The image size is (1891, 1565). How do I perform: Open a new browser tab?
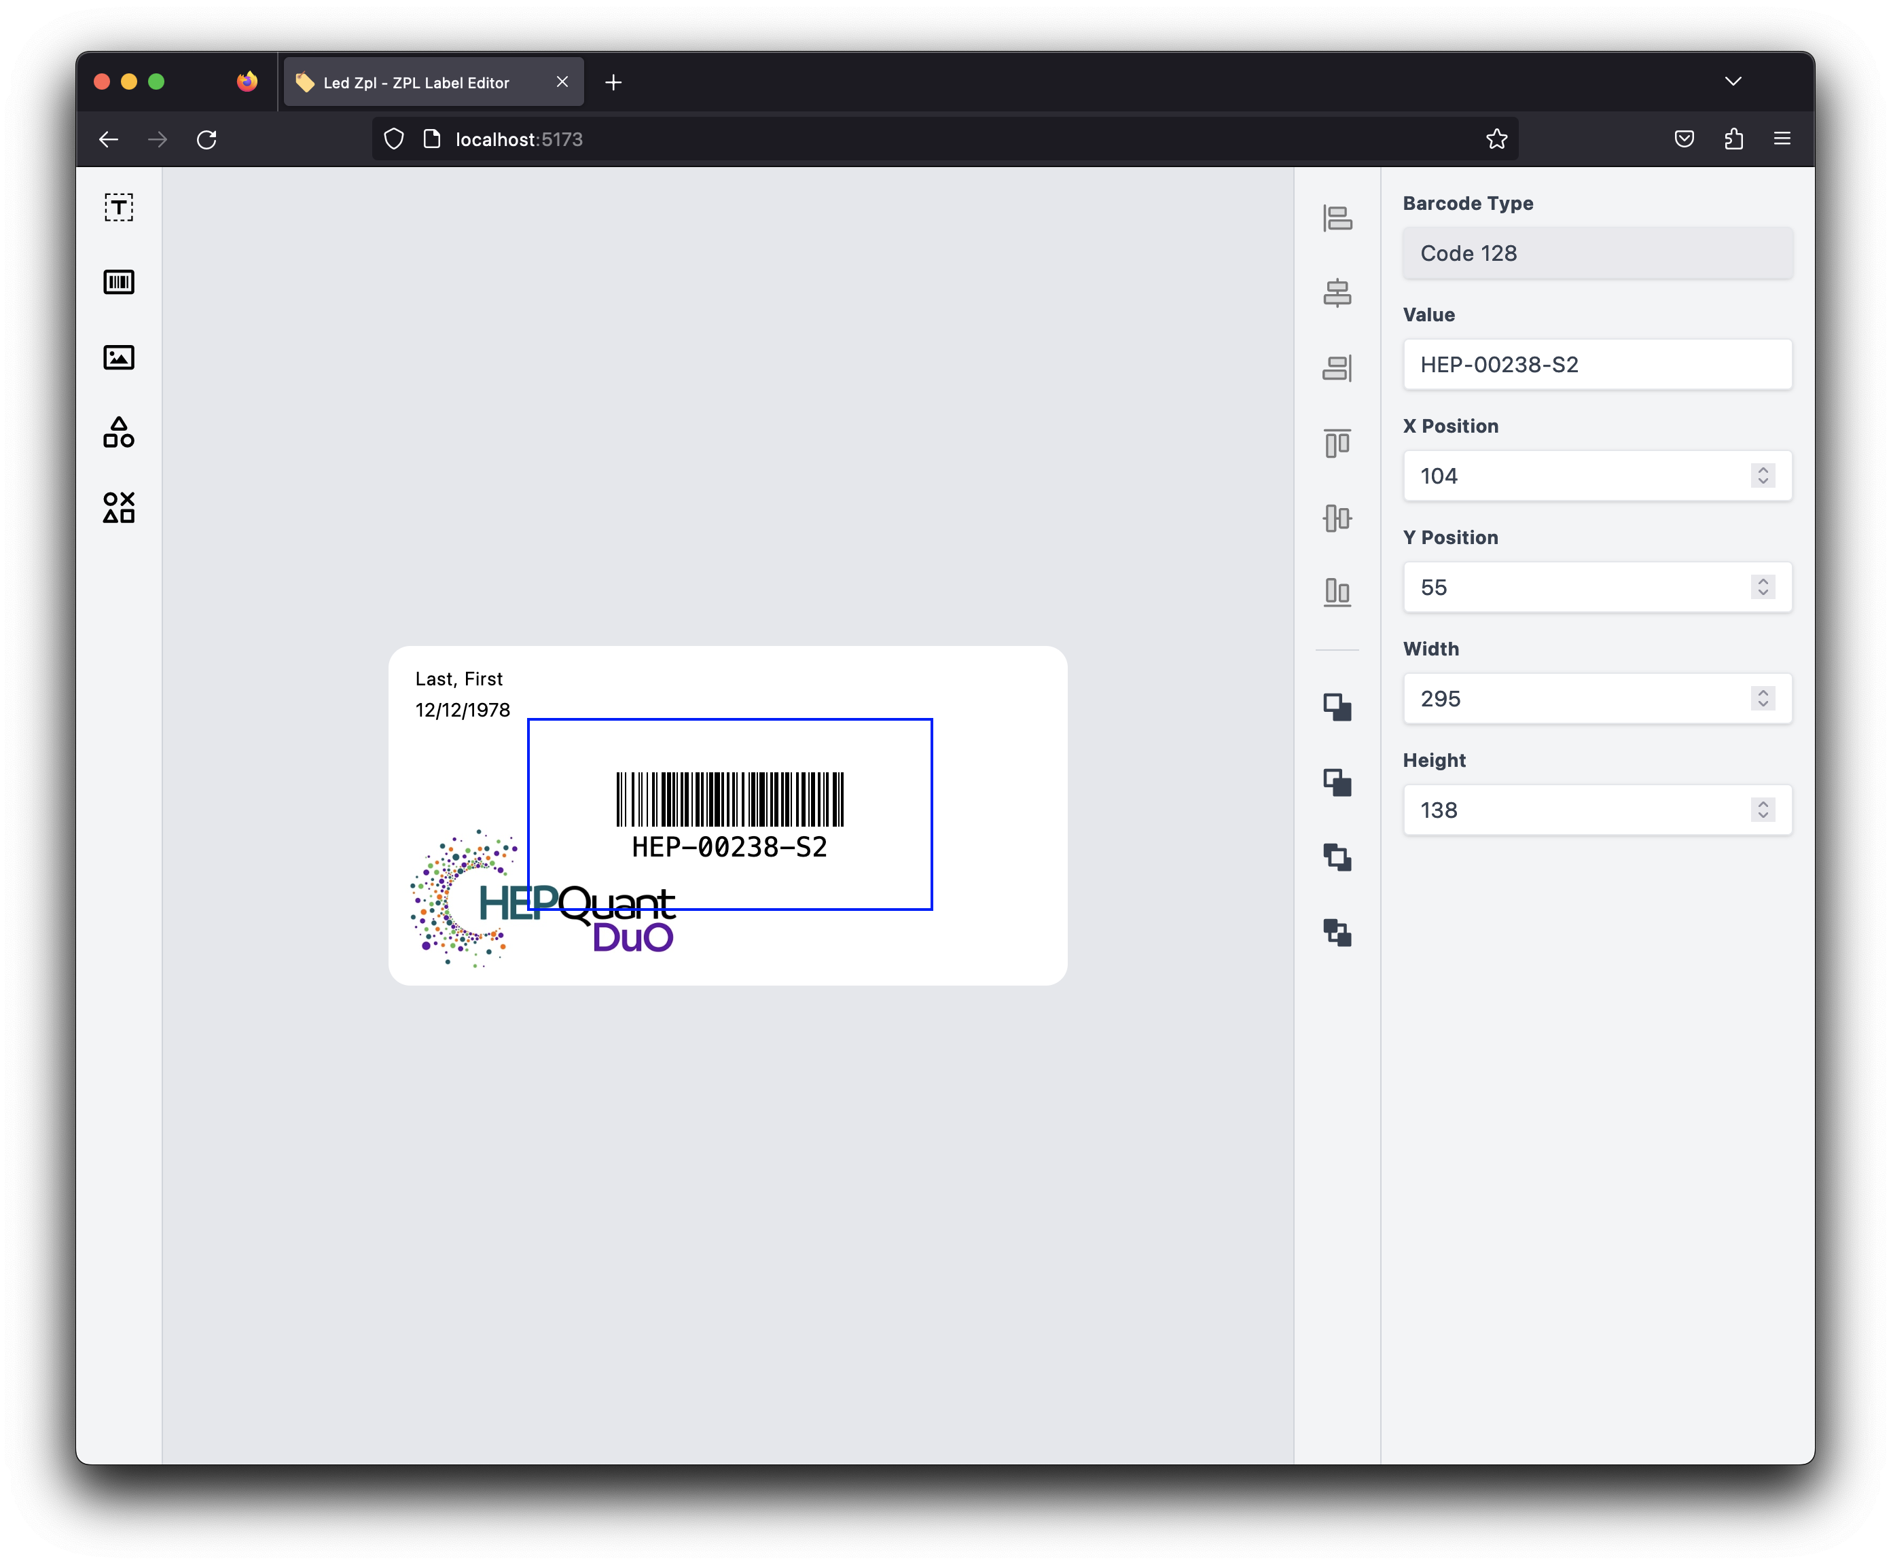click(x=613, y=83)
